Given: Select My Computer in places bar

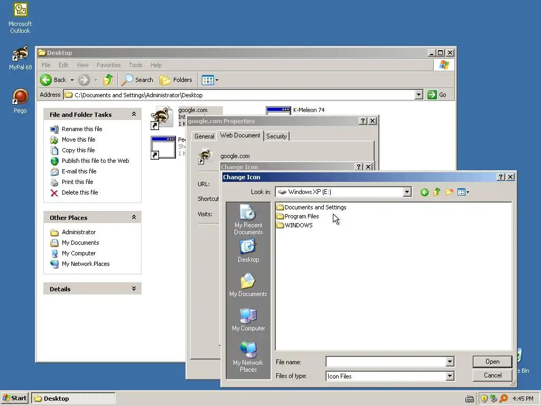Looking at the screenshot, I should click(x=248, y=319).
